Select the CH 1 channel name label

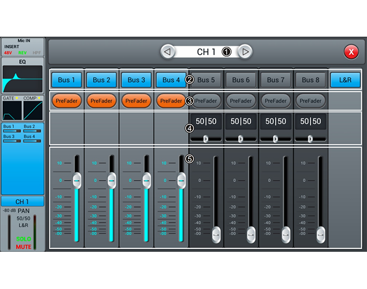(x=22, y=201)
